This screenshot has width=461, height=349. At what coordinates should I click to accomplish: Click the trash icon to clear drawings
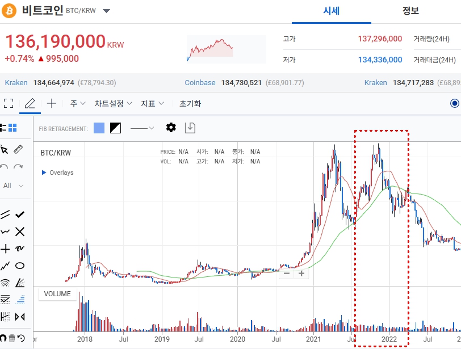(x=12, y=338)
